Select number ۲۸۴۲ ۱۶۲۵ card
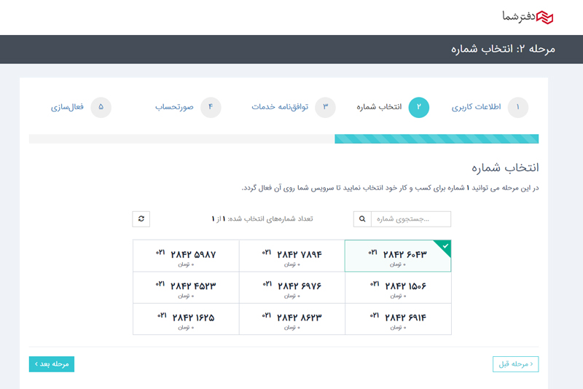583x389 pixels. (x=186, y=319)
